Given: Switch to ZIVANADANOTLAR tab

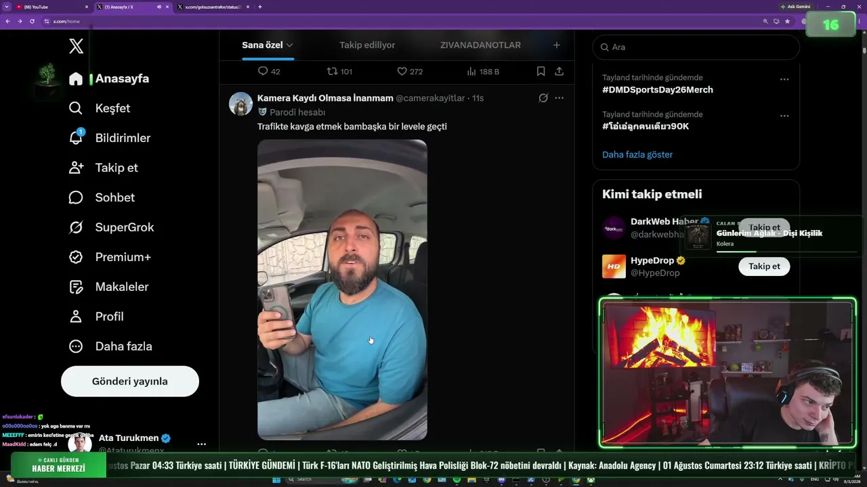Looking at the screenshot, I should [x=480, y=45].
